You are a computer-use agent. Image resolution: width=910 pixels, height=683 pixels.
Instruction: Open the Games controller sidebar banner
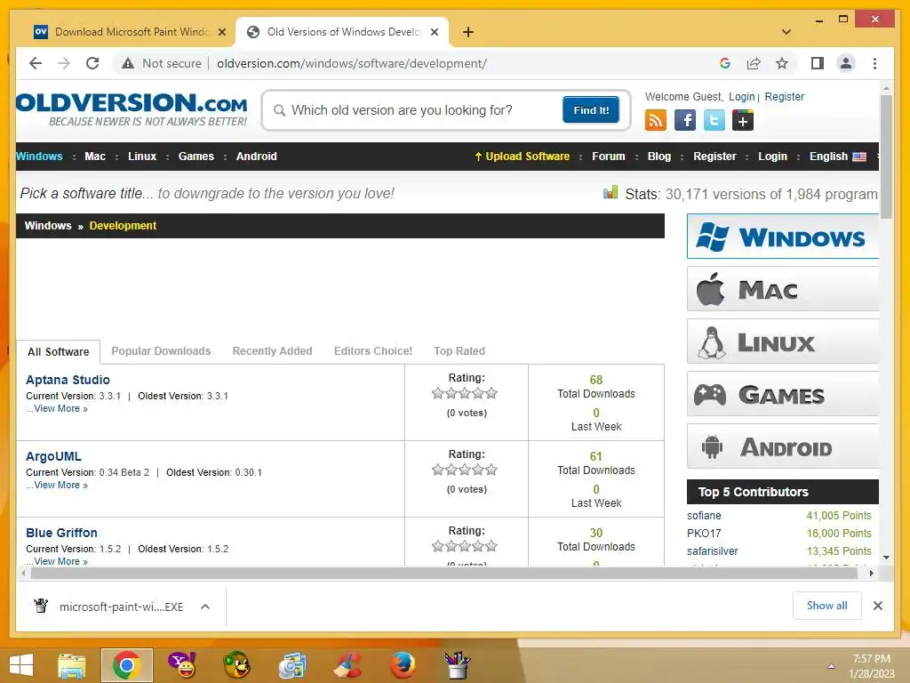(x=782, y=394)
